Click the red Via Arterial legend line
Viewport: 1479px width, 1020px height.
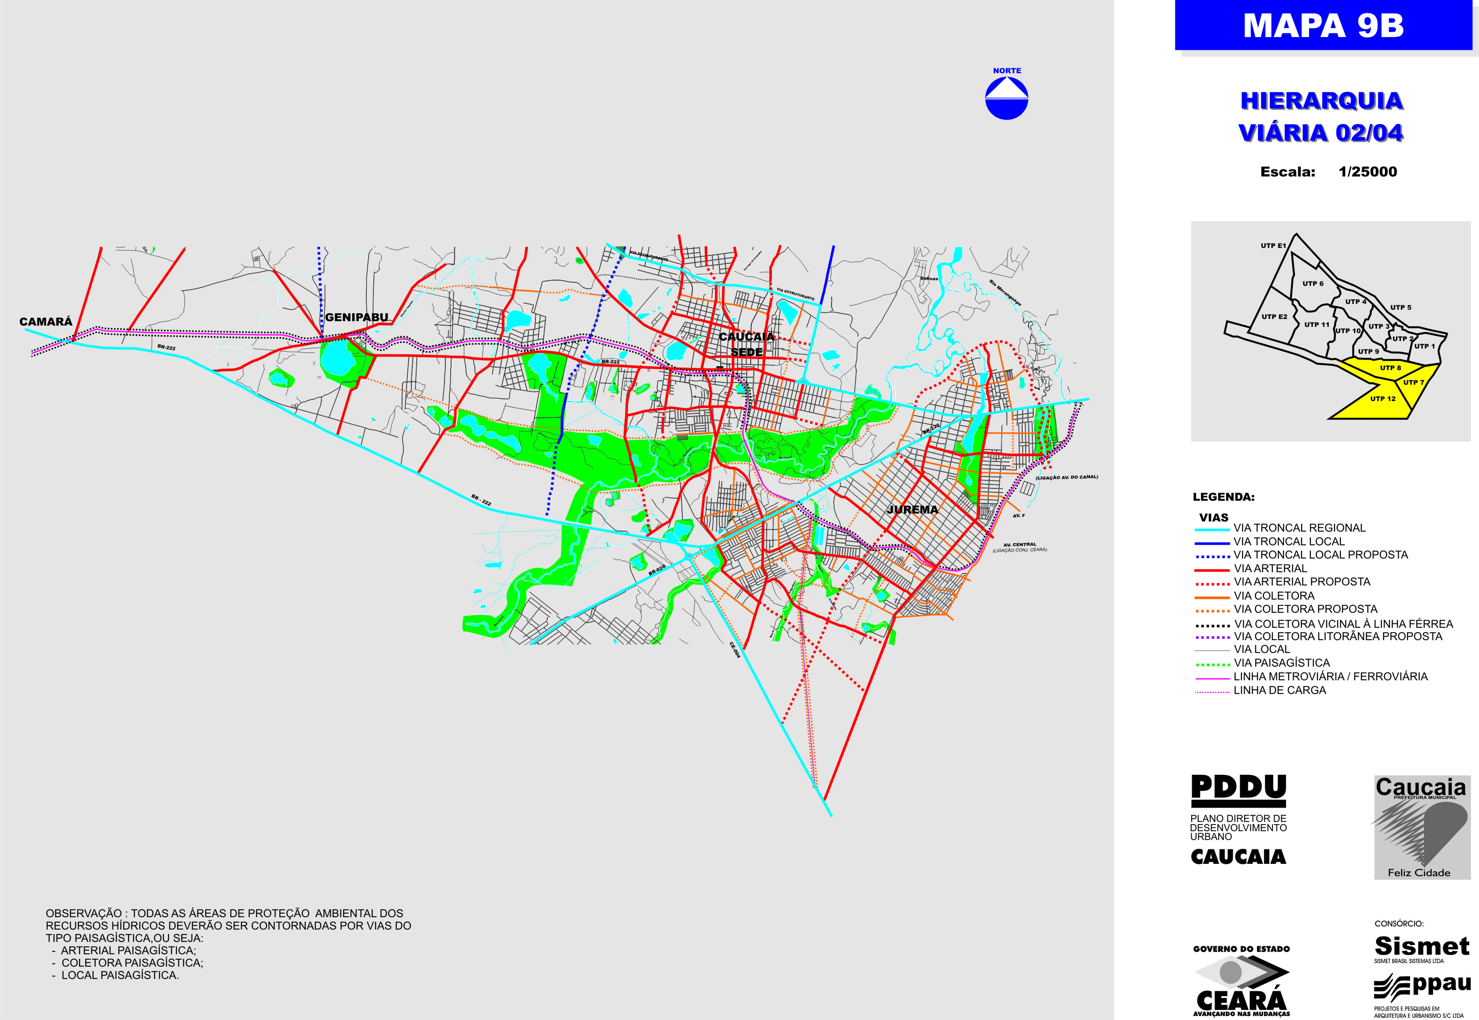(1212, 570)
